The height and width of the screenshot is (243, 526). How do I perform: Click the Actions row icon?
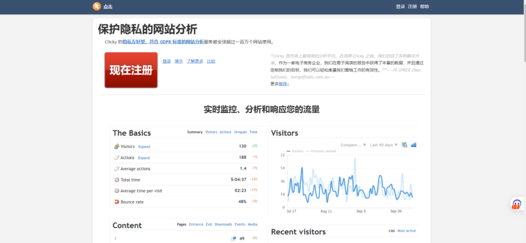coord(116,158)
